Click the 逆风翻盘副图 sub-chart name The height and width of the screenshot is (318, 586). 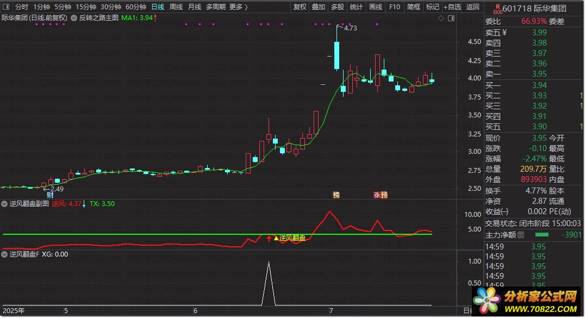29,204
